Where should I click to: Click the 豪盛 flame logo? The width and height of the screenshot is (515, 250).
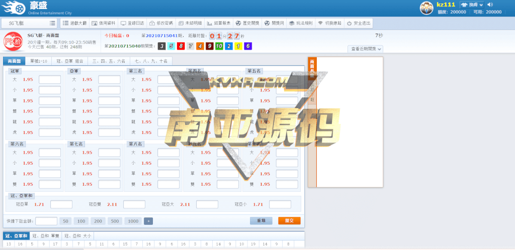coord(14,8)
